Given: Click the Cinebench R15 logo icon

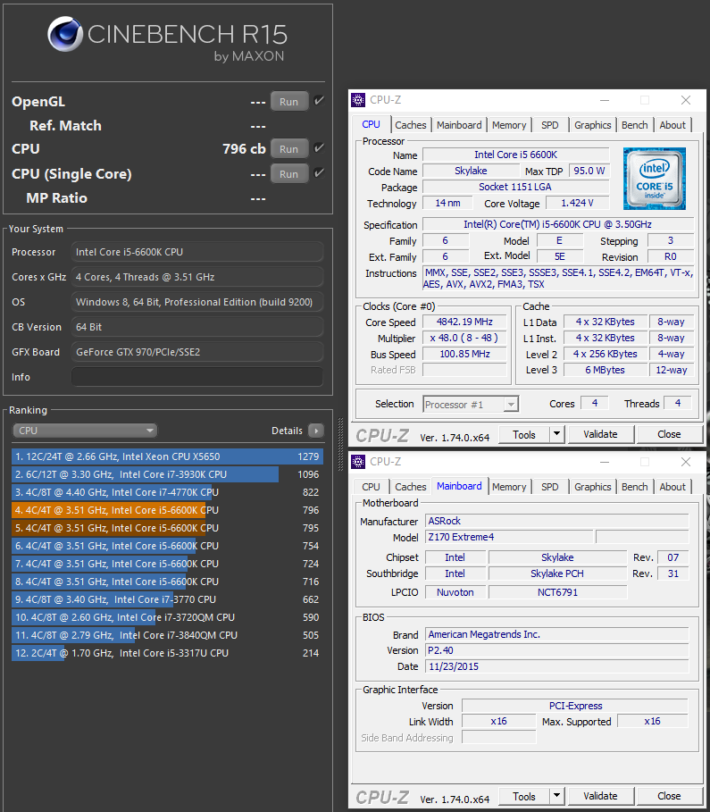Looking at the screenshot, I should point(65,34).
